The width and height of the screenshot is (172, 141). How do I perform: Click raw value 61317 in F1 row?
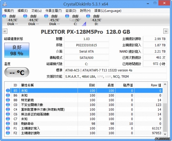[156, 128]
